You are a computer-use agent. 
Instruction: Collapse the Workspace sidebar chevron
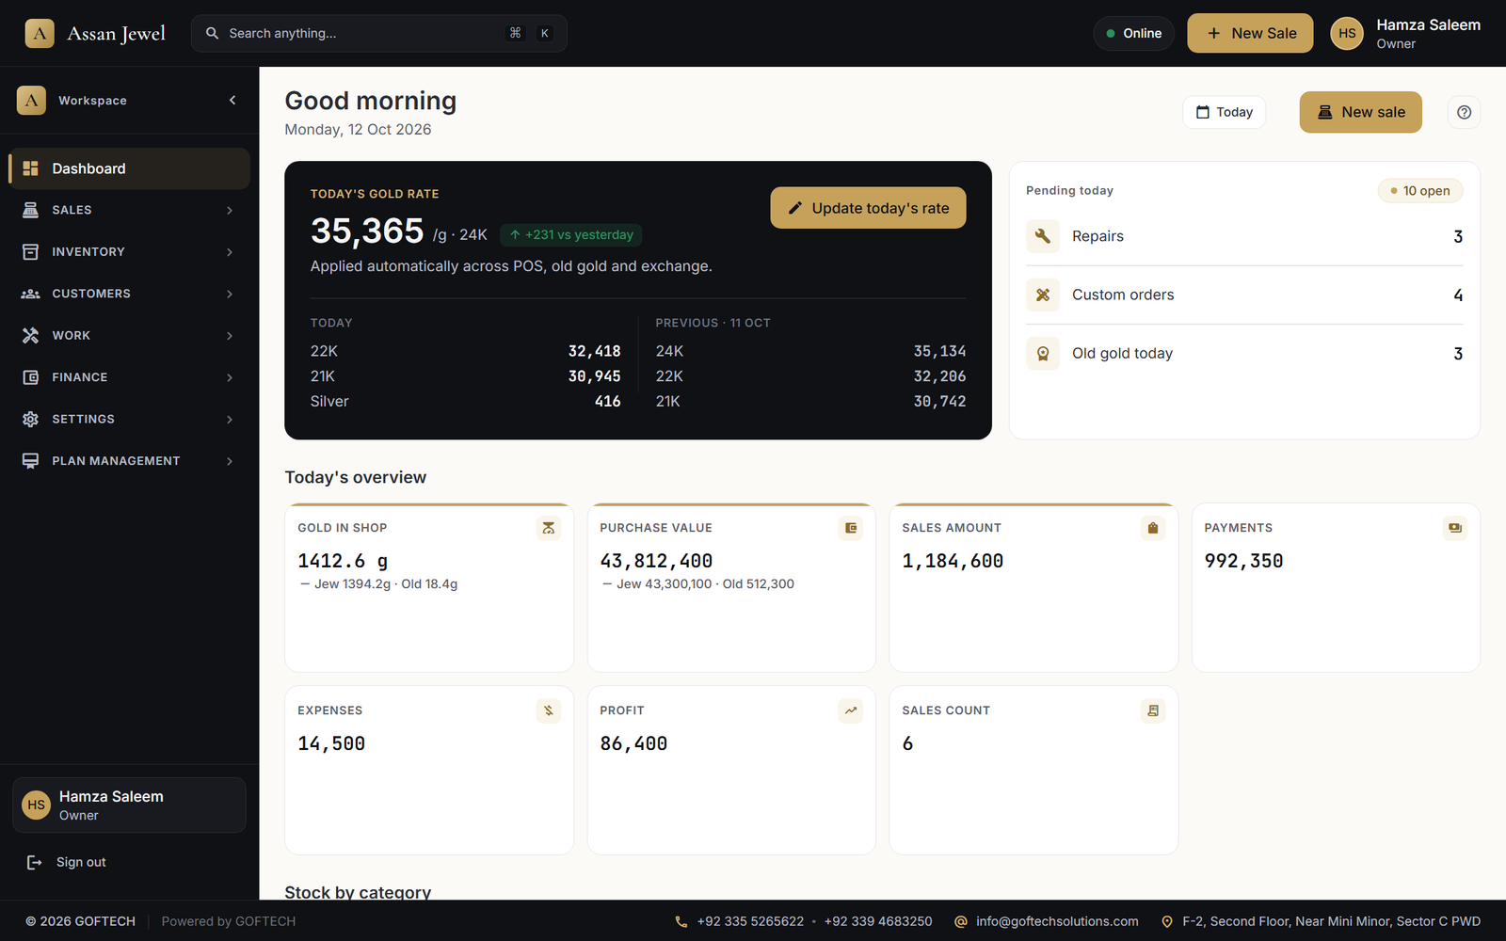(232, 100)
